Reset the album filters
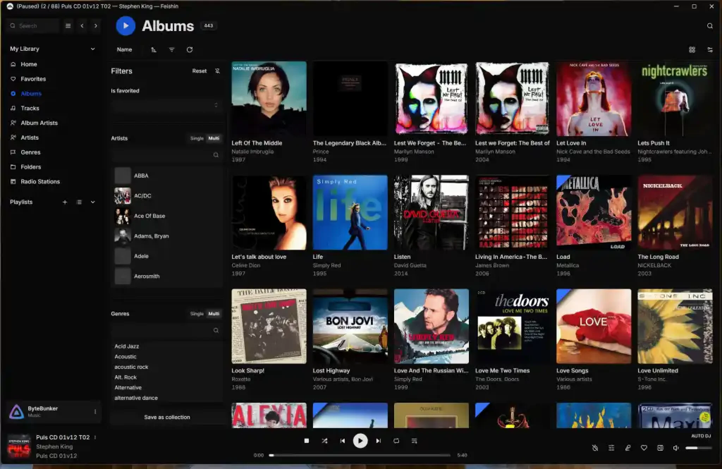The height and width of the screenshot is (469, 722). pos(200,71)
